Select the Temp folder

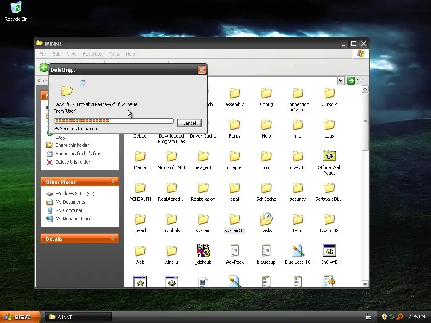pos(298,224)
